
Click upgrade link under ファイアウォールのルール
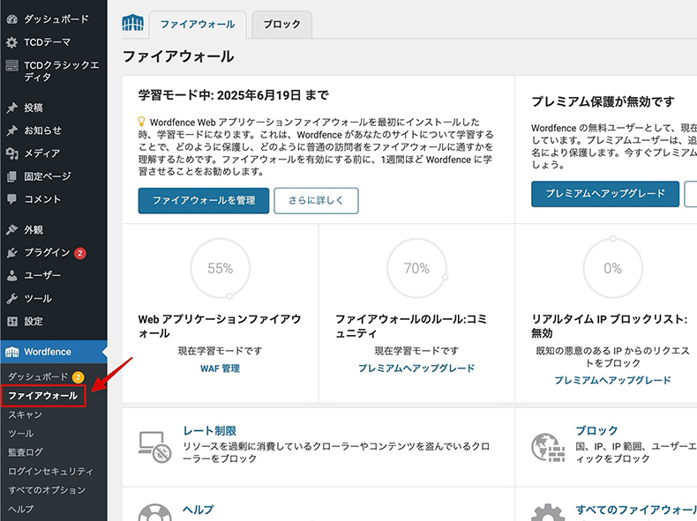416,368
